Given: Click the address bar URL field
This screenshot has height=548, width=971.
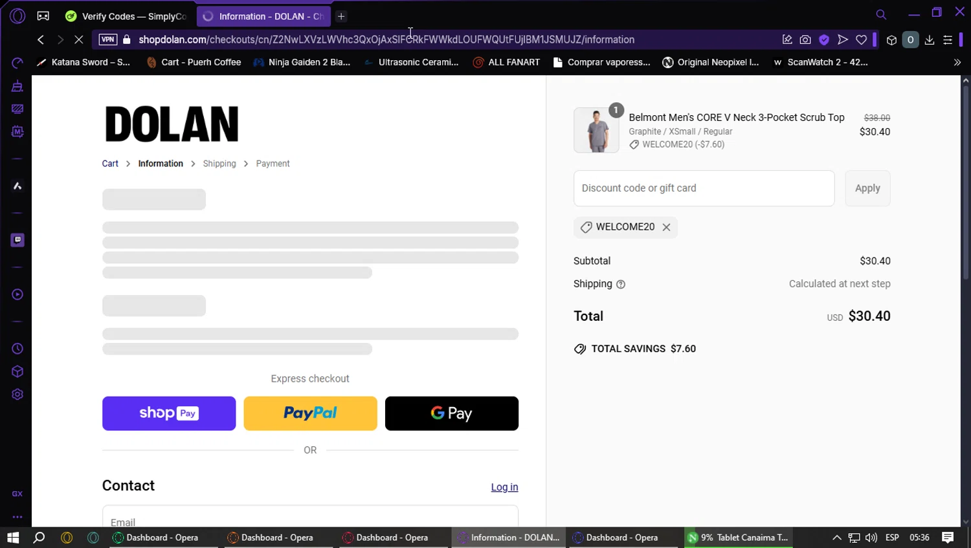Looking at the screenshot, I should tap(386, 39).
